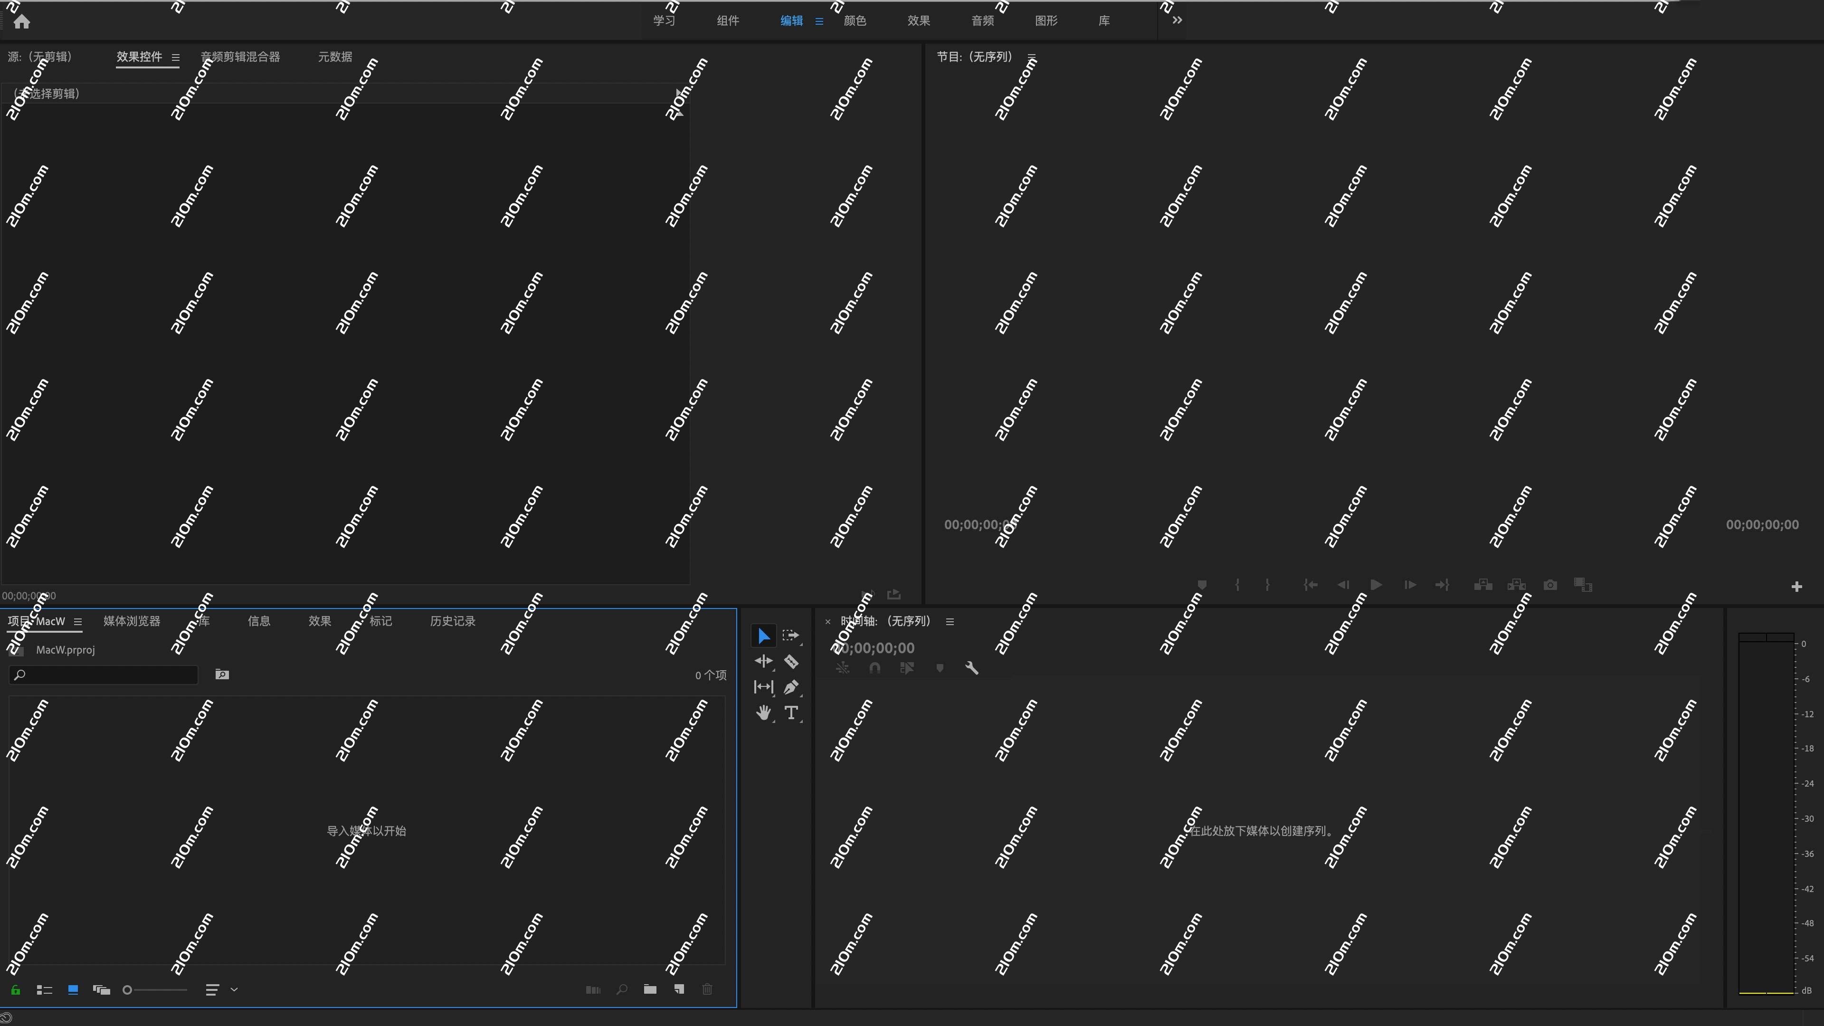Screen dimensions: 1824x1026
Task: Click the timeline timecode 00;00;00;00
Action: coord(873,648)
